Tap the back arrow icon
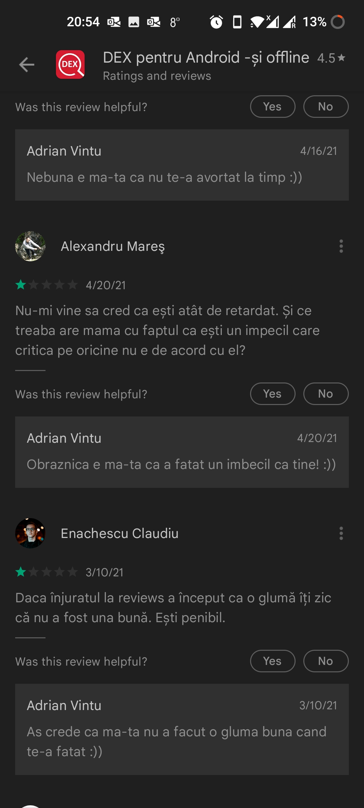Screen dimensions: 364x808 coord(27,65)
